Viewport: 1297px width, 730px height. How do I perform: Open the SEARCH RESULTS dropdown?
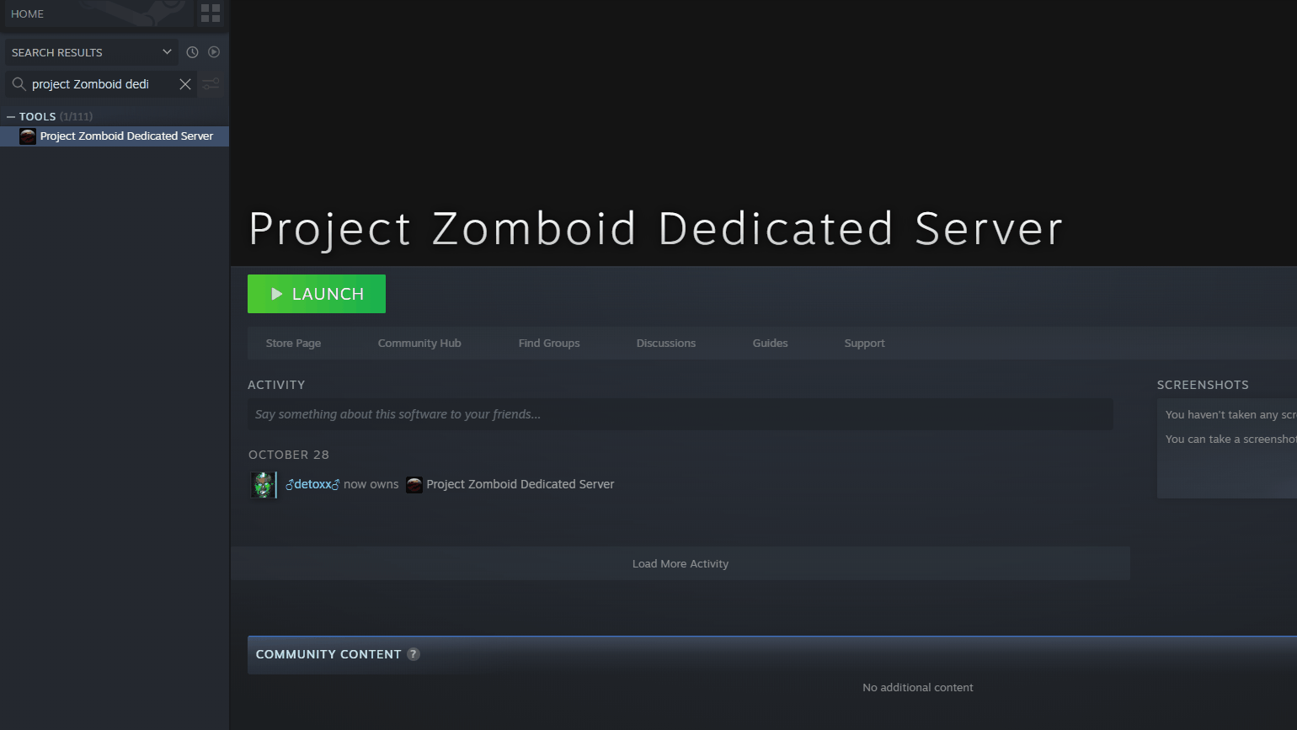click(x=91, y=52)
